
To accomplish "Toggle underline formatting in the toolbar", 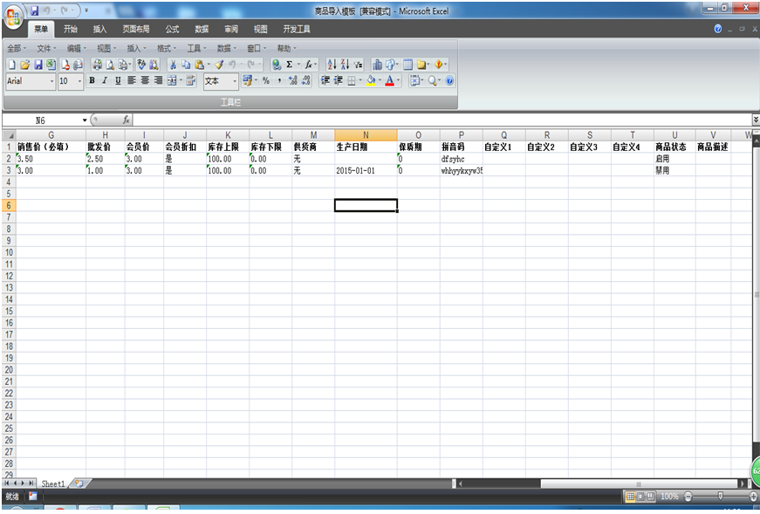I will coord(118,80).
